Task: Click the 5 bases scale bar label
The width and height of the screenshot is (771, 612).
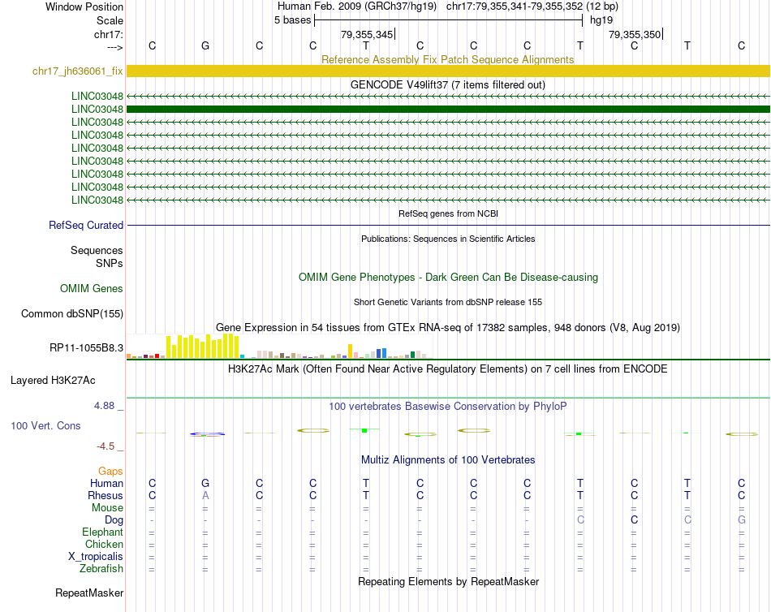Action: 292,20
